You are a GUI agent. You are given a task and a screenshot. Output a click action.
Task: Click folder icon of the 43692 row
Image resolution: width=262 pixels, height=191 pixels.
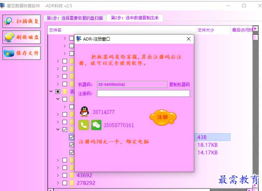point(72,175)
